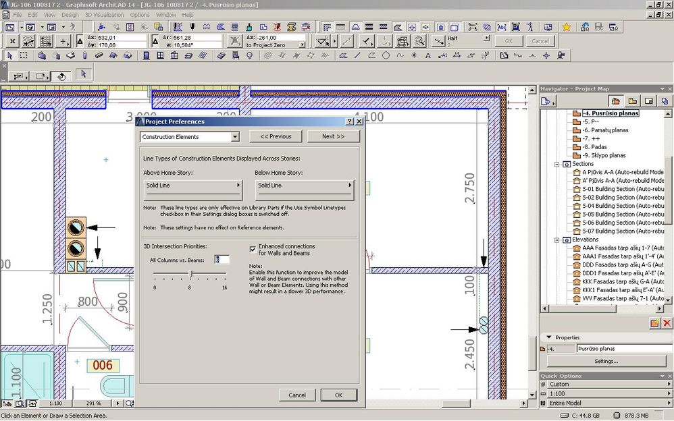Click the Next >> button
Viewport: 674px width, 421px height.
tap(333, 136)
